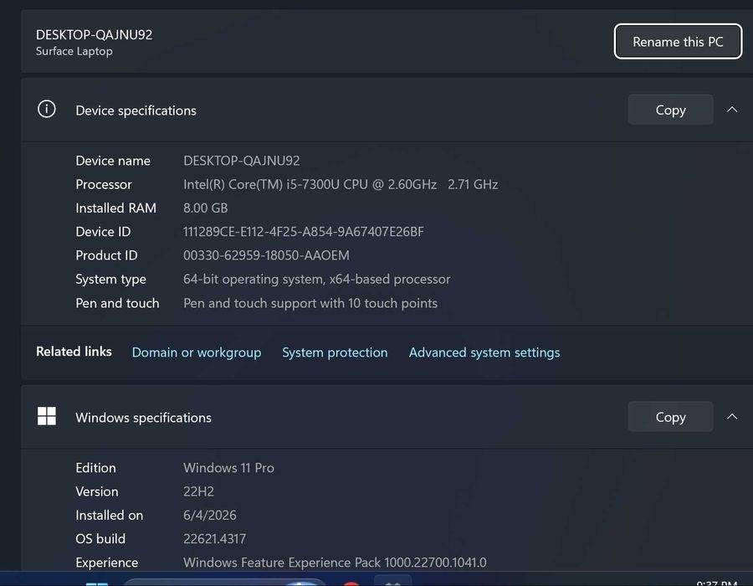The height and width of the screenshot is (586, 753).
Task: Click the Rename this PC button
Action: click(678, 42)
